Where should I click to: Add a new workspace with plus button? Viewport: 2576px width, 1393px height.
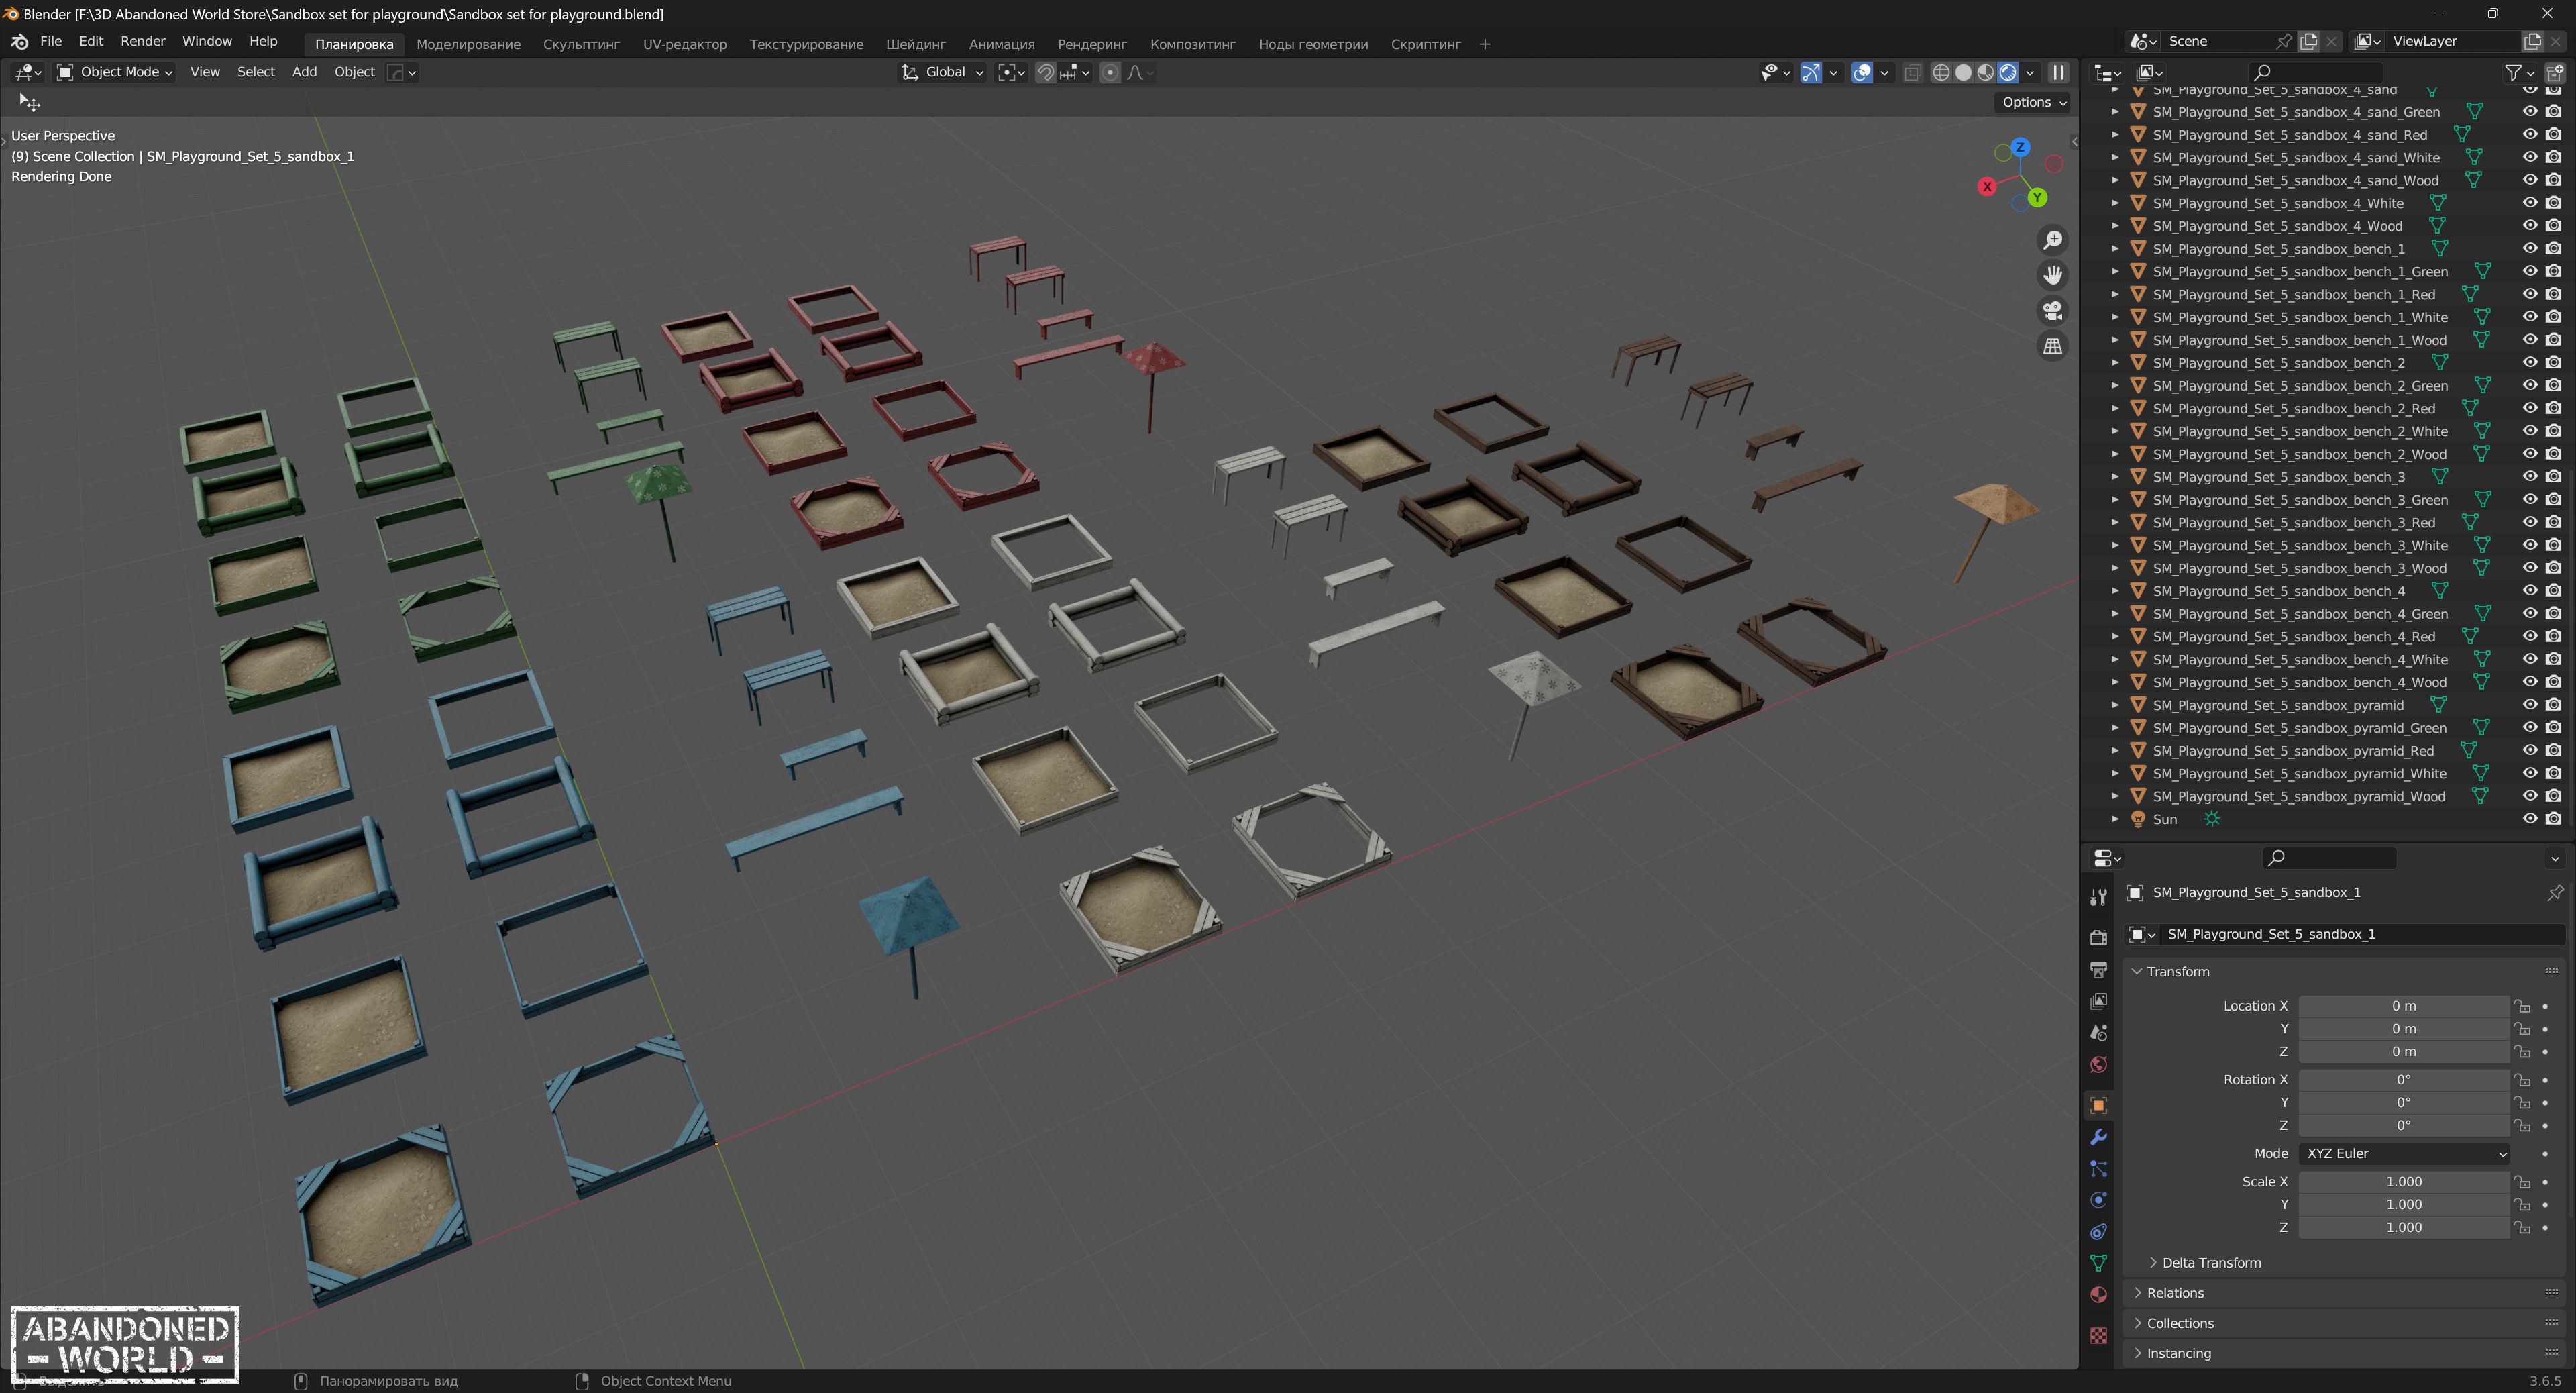1484,44
